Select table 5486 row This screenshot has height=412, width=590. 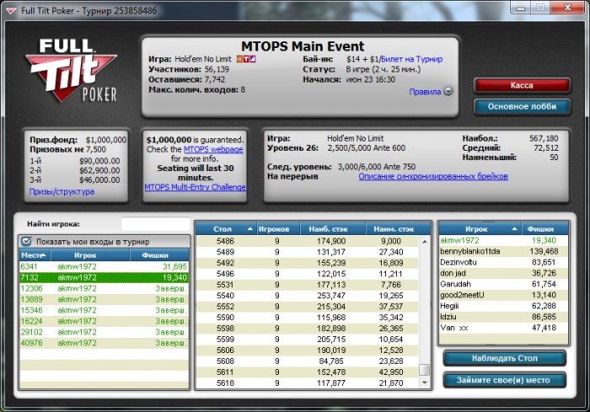[308, 241]
